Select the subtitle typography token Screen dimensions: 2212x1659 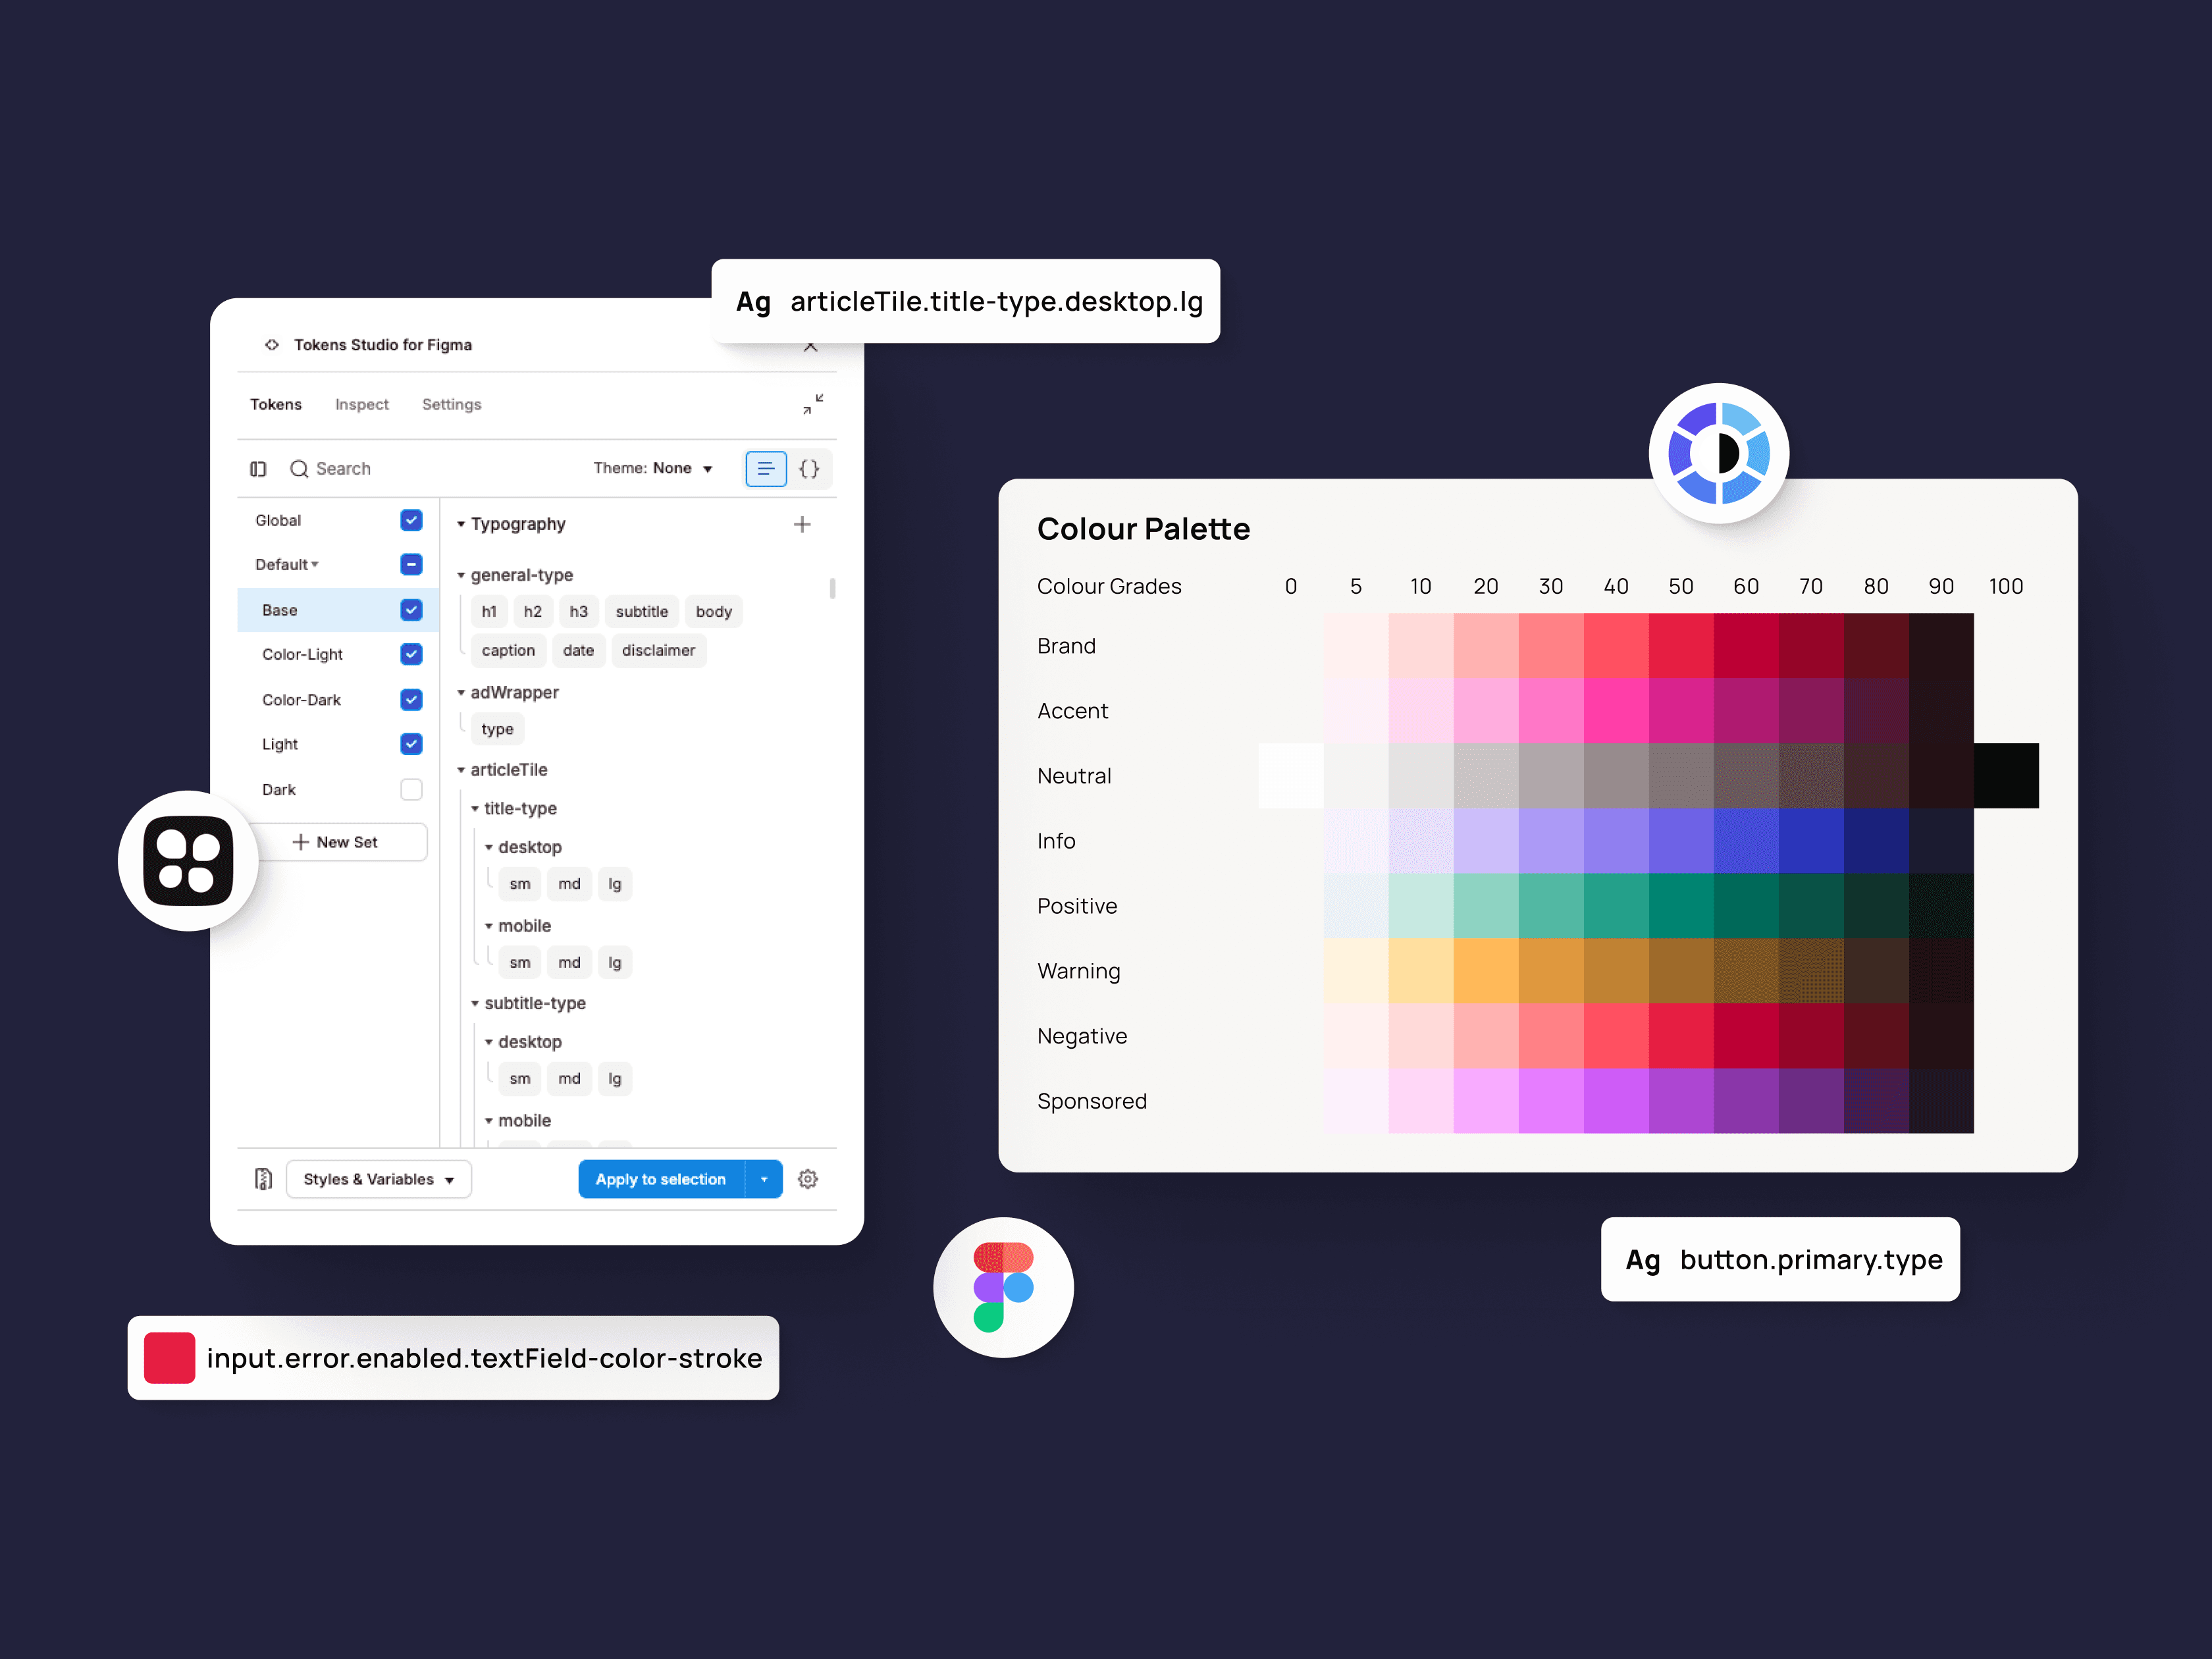642,612
